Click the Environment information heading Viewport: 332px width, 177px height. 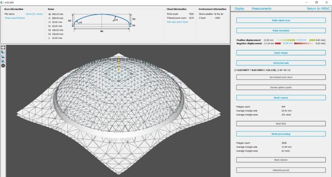click(x=212, y=9)
